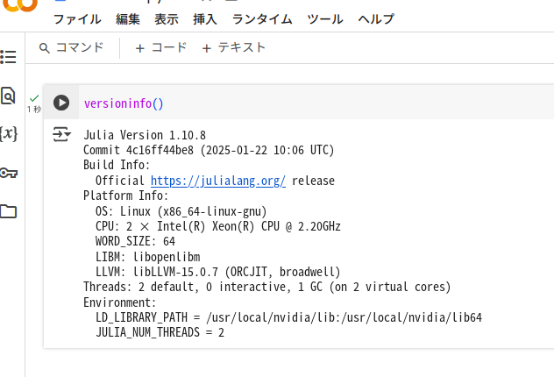Open the table of contents sidebar icon
The height and width of the screenshot is (377, 554).
[x=8, y=57]
